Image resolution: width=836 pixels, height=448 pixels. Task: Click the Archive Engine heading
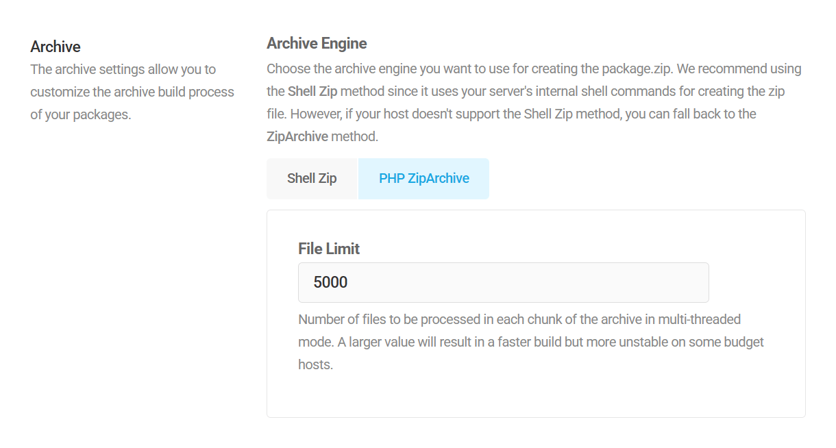point(317,44)
